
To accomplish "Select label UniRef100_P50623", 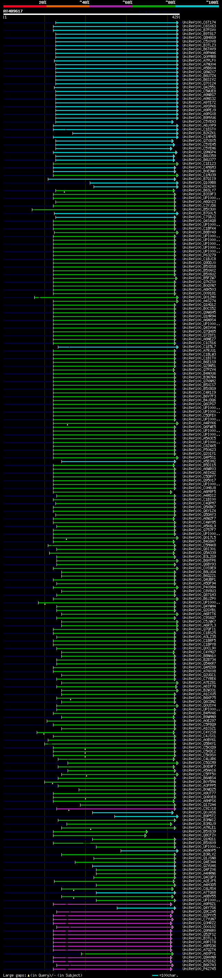I will [199, 450].
